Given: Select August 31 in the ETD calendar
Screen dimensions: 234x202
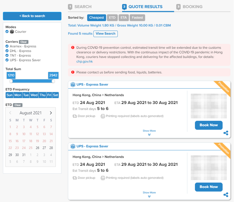Looking at the screenshot, I should 24,155.
